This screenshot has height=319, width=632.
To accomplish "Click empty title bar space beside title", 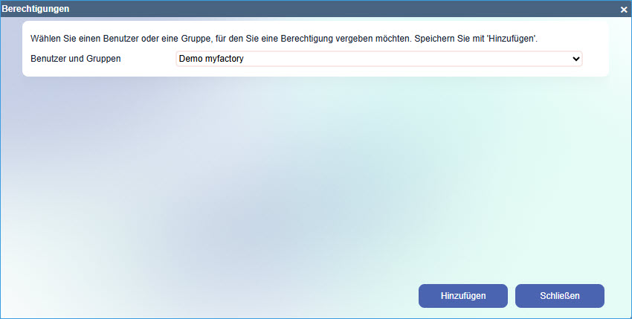I will tap(335, 9).
